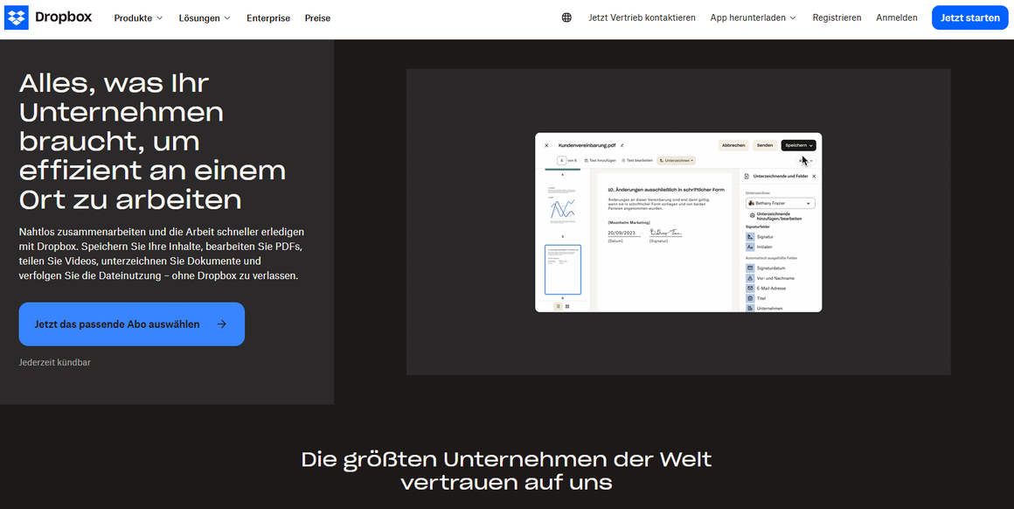Click the Text hinzufügen icon

587,161
